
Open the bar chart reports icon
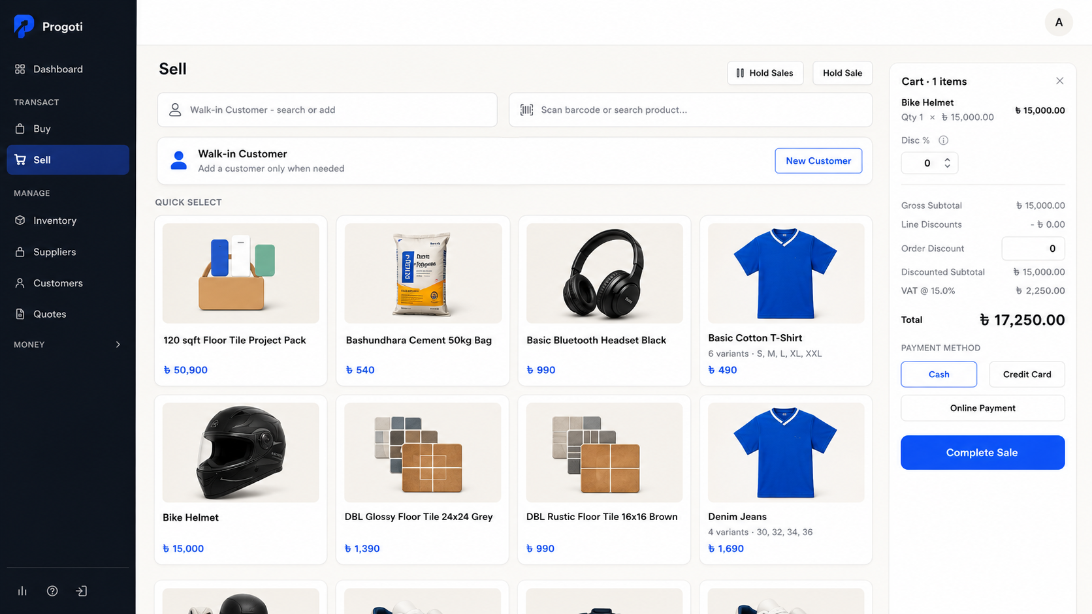[x=22, y=591]
